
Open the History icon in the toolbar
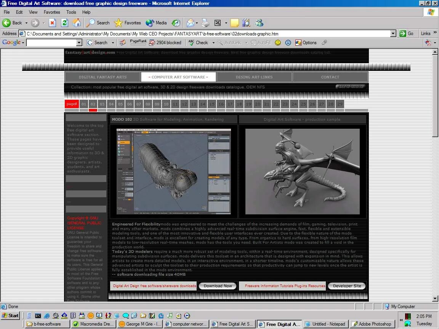(176, 23)
